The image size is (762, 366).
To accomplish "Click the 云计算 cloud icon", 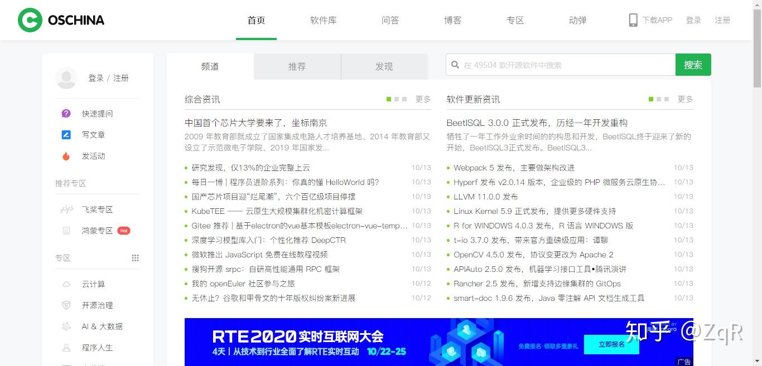I will 66,284.
